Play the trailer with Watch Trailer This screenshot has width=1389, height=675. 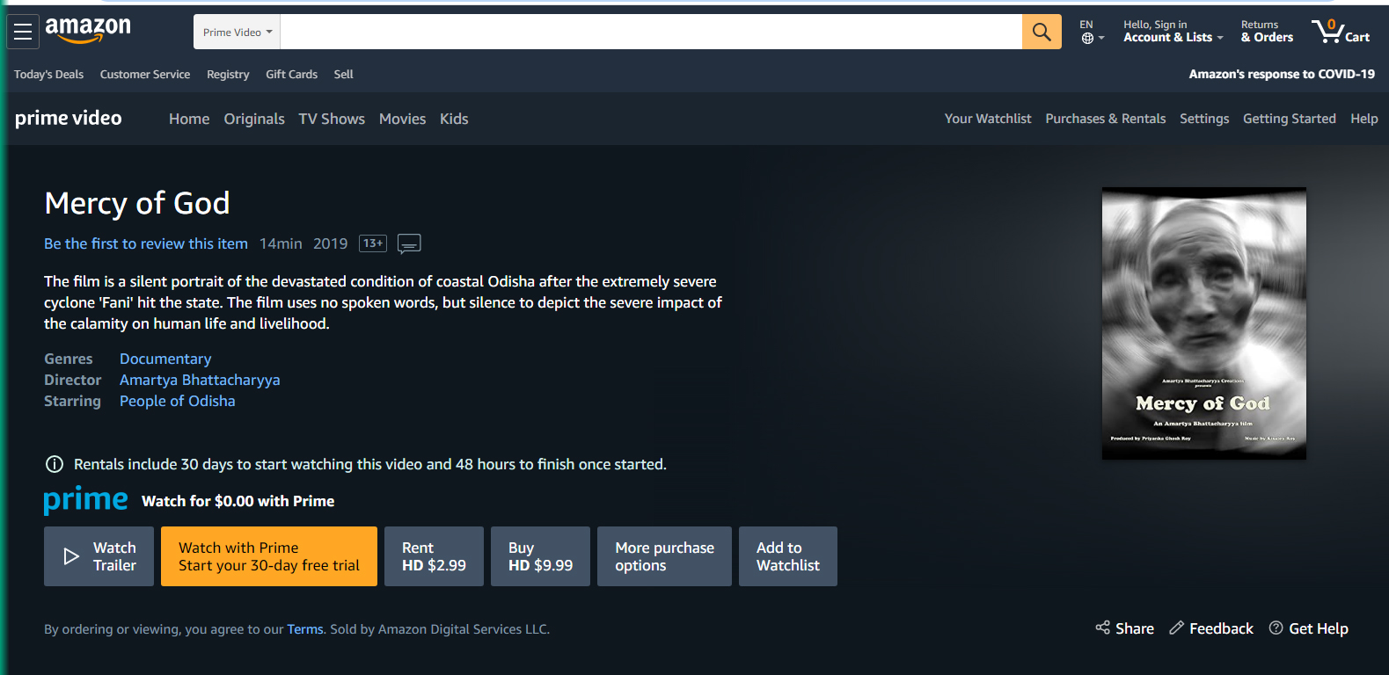point(99,556)
